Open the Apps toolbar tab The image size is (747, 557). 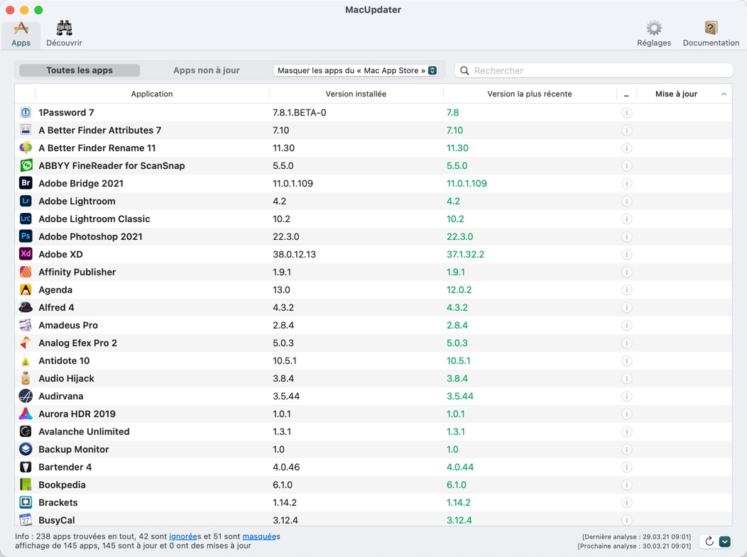21,34
